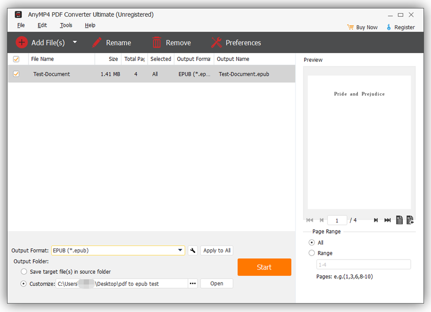Click the total pages cell showing 4
Screen dimensions: 431x312
pyautogui.click(x=136, y=74)
